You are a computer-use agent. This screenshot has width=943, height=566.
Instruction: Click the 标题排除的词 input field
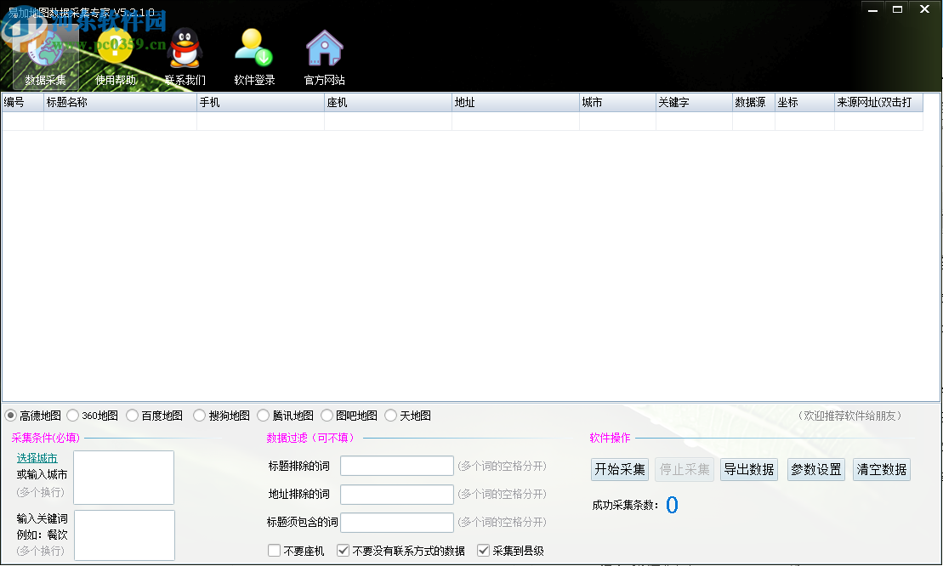click(x=396, y=466)
